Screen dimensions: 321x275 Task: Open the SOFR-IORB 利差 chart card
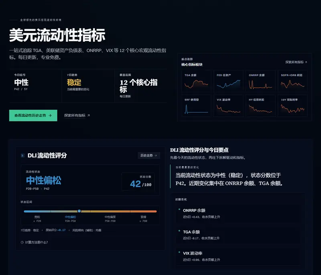coord(293,81)
